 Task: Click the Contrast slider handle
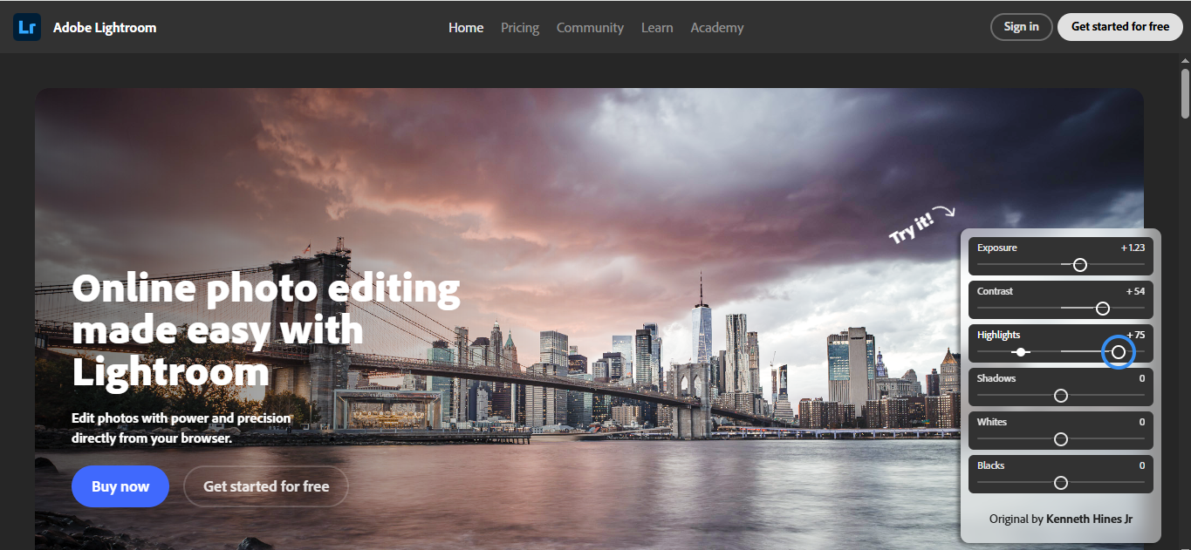point(1102,309)
